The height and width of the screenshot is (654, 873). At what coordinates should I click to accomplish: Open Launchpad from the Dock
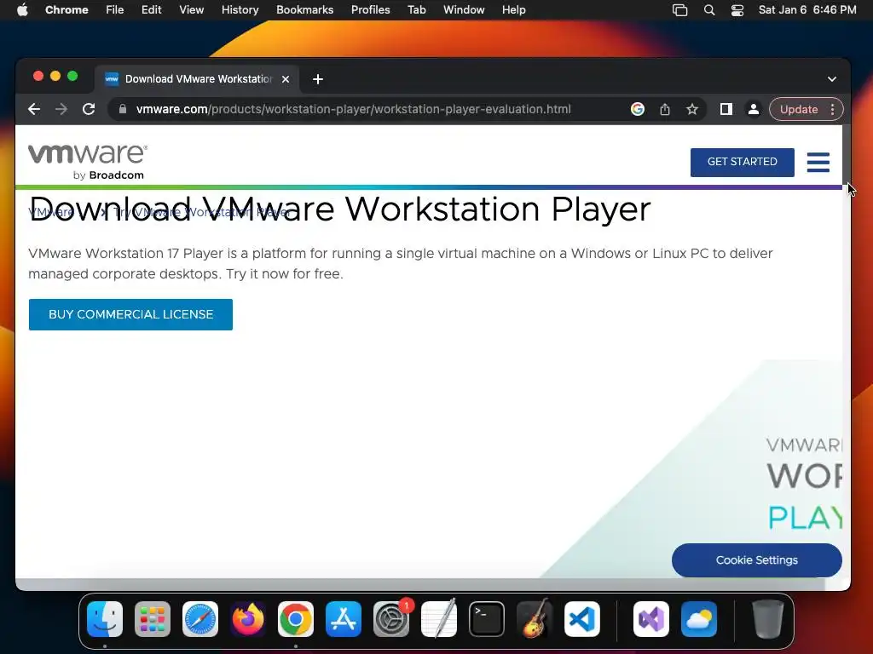click(153, 619)
